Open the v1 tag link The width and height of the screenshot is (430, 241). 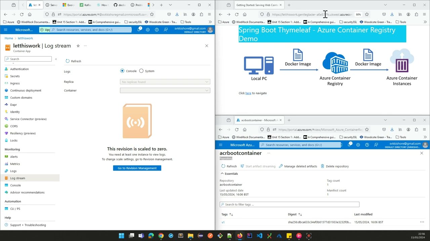(x=223, y=222)
